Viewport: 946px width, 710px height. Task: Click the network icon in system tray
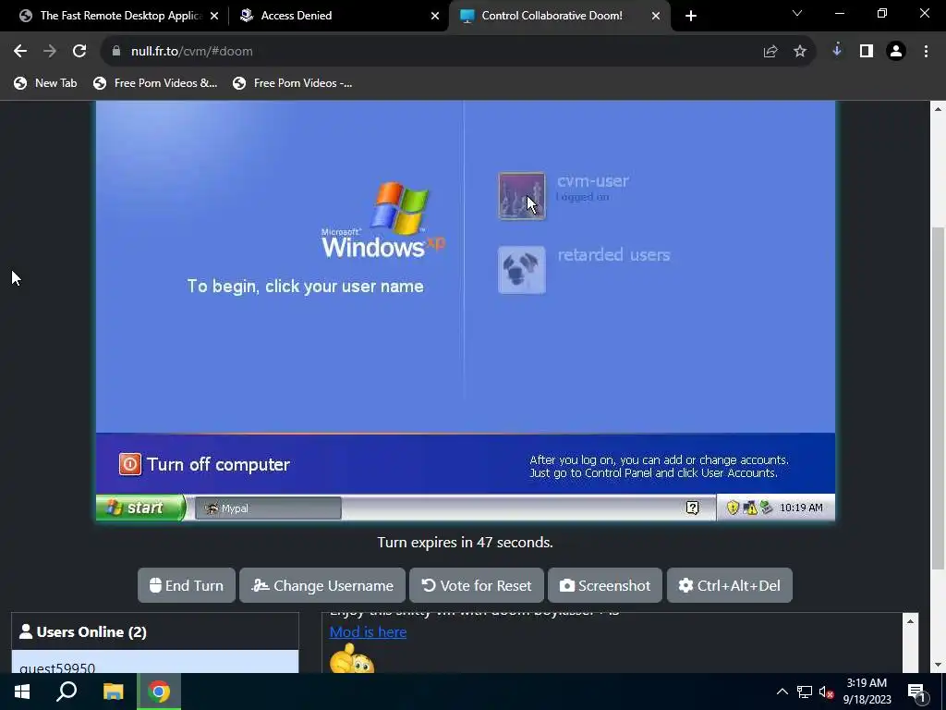coord(805,692)
